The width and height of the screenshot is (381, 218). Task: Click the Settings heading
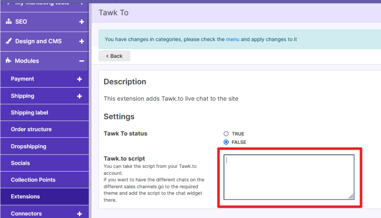pos(119,117)
